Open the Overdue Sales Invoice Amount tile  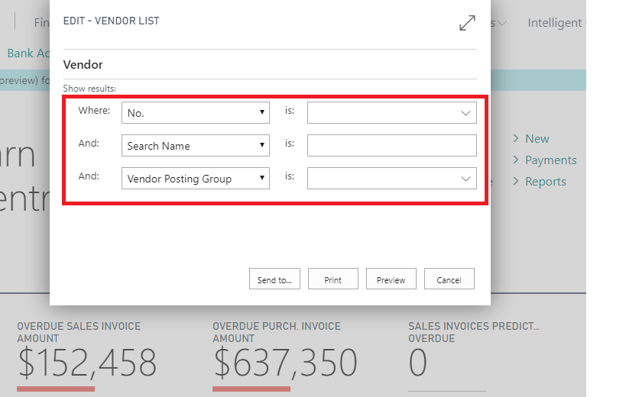86,355
